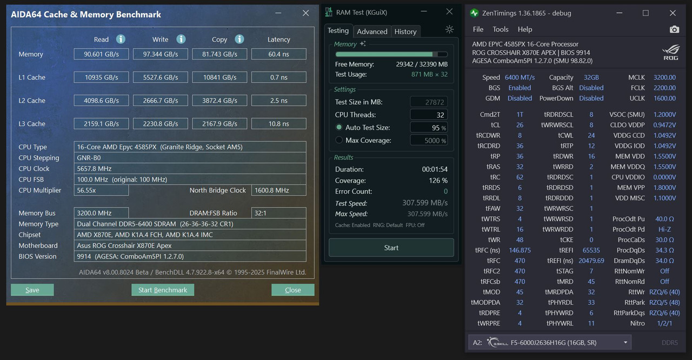Click the CPU Clock value 5657.8 MHz

click(x=190, y=169)
